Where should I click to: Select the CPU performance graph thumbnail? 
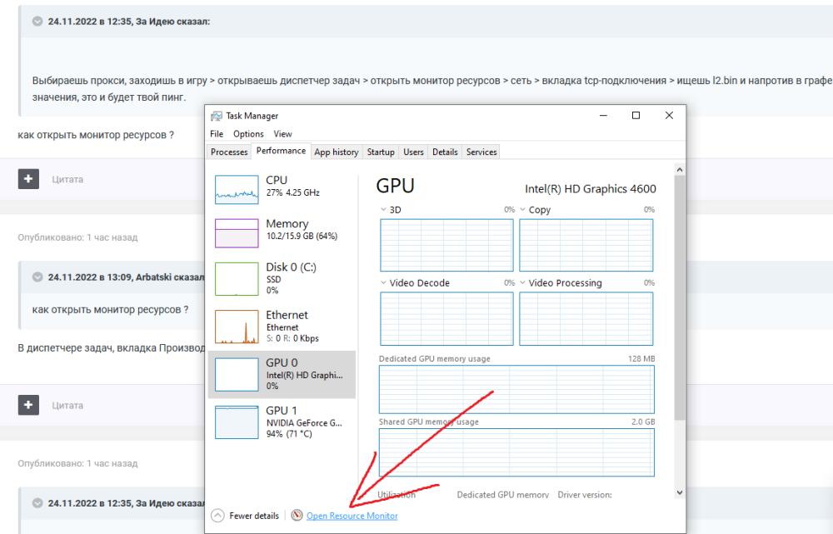[x=237, y=190]
